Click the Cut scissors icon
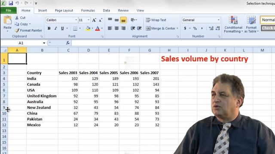The image size is (275, 154). [x=17, y=18]
